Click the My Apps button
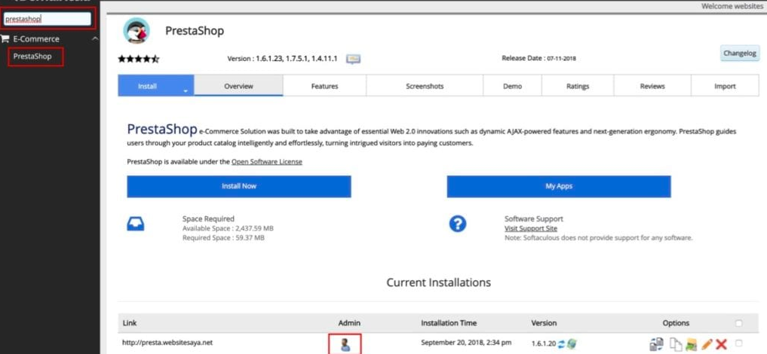The height and width of the screenshot is (354, 767). 559,187
